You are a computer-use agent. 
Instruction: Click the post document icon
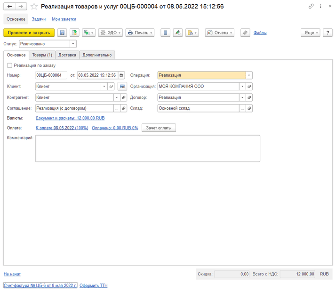point(74,32)
